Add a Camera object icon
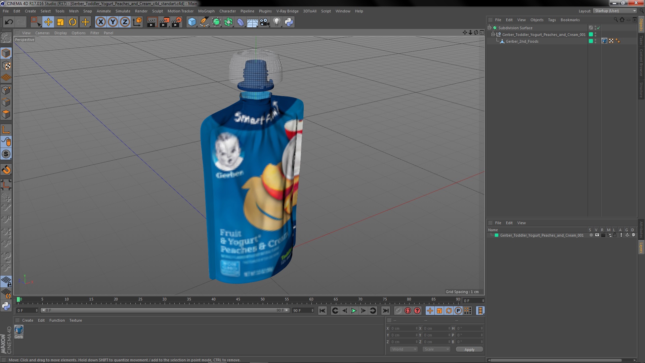645x363 pixels. (x=265, y=22)
